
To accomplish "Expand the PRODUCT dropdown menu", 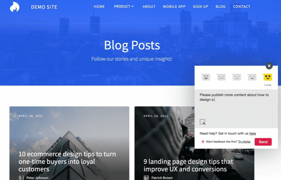I will 124,6.
